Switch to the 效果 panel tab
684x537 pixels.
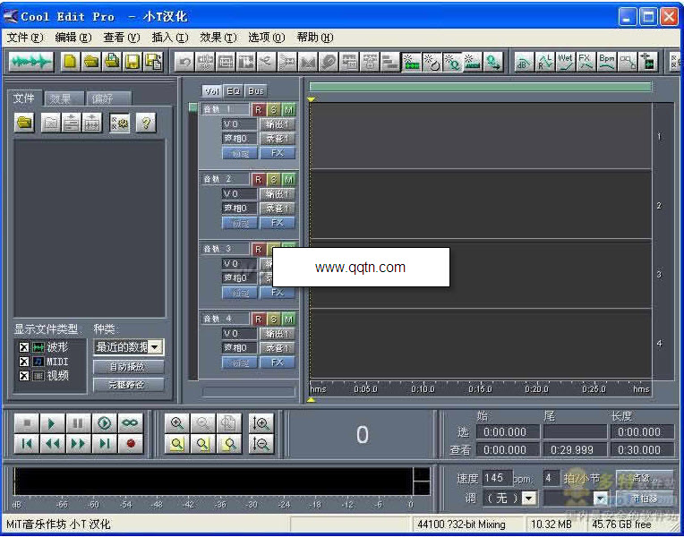pos(64,99)
